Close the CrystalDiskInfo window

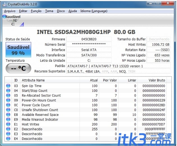(x=168, y=3)
